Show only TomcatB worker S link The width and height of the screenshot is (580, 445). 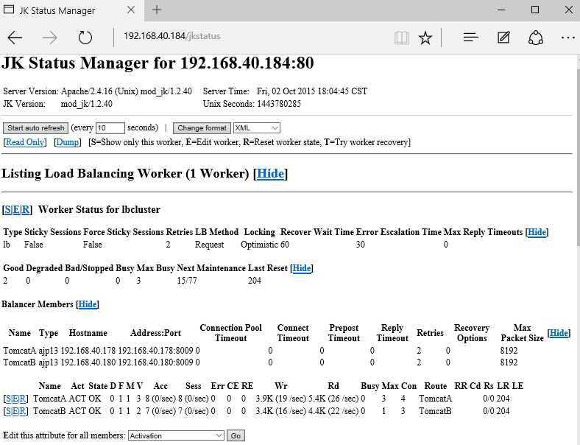[x=8, y=411]
